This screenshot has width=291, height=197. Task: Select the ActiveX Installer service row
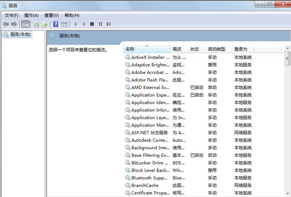click(188, 57)
